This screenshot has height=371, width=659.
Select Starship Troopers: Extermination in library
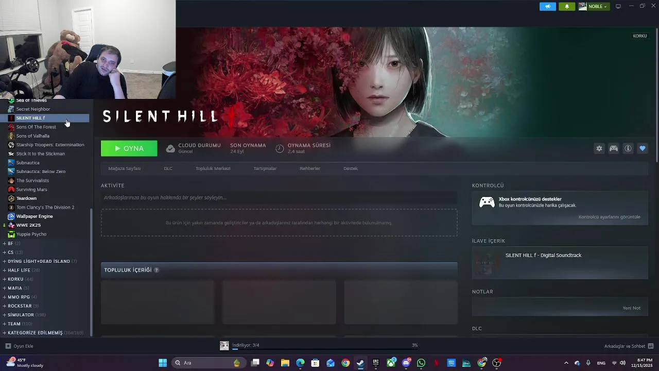50,145
